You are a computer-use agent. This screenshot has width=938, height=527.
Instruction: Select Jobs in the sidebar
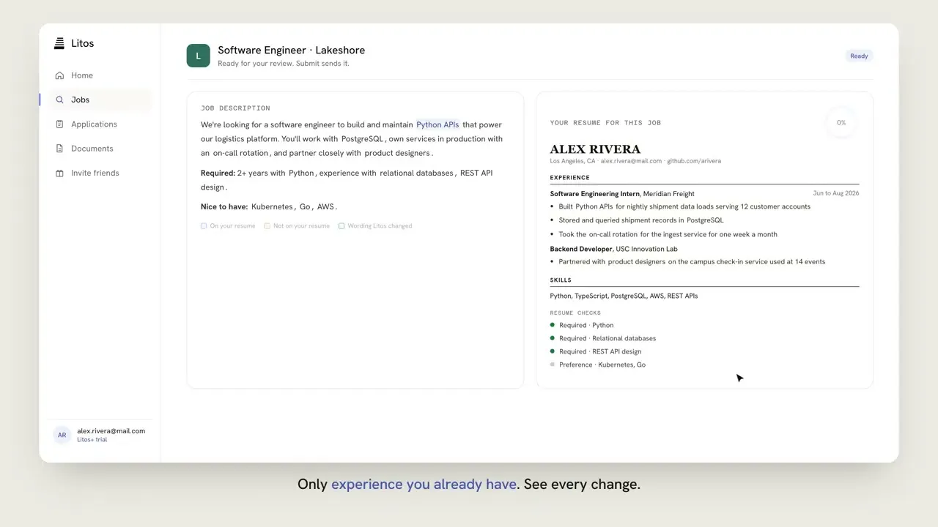pos(100,100)
